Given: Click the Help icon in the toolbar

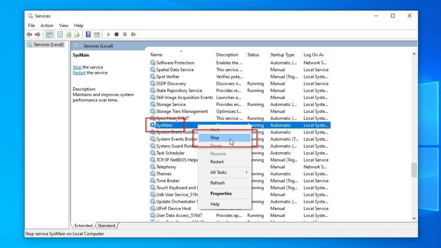Looking at the screenshot, I should 88,34.
